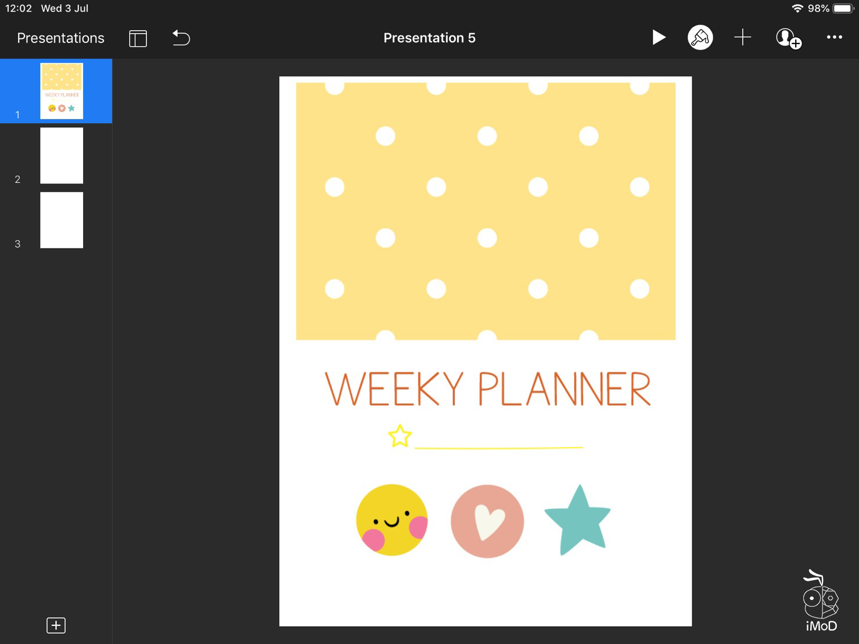Image resolution: width=859 pixels, height=644 pixels.
Task: Select slide 3 thumbnail
Action: 62,220
